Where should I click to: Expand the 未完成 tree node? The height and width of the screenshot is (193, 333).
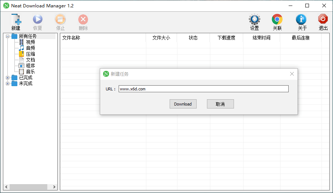(8, 83)
